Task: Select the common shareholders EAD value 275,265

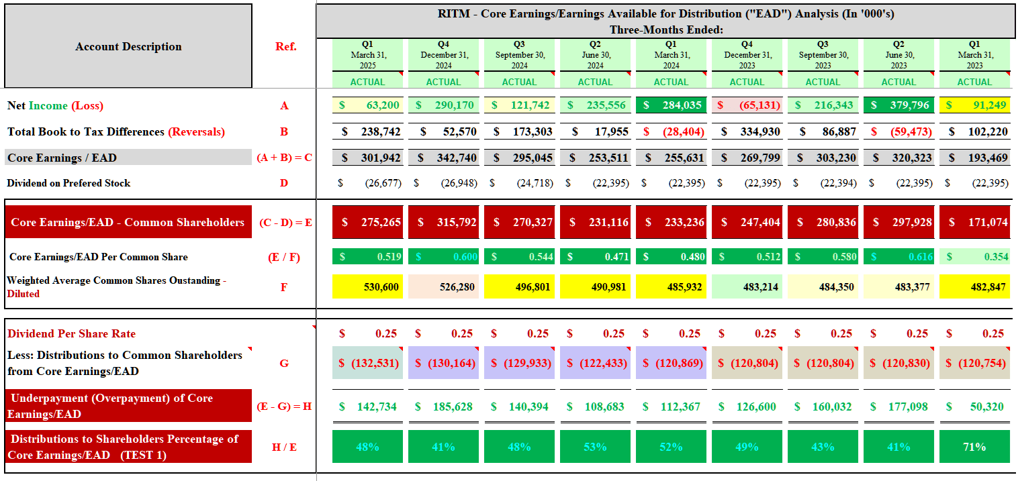Action: 368,222
